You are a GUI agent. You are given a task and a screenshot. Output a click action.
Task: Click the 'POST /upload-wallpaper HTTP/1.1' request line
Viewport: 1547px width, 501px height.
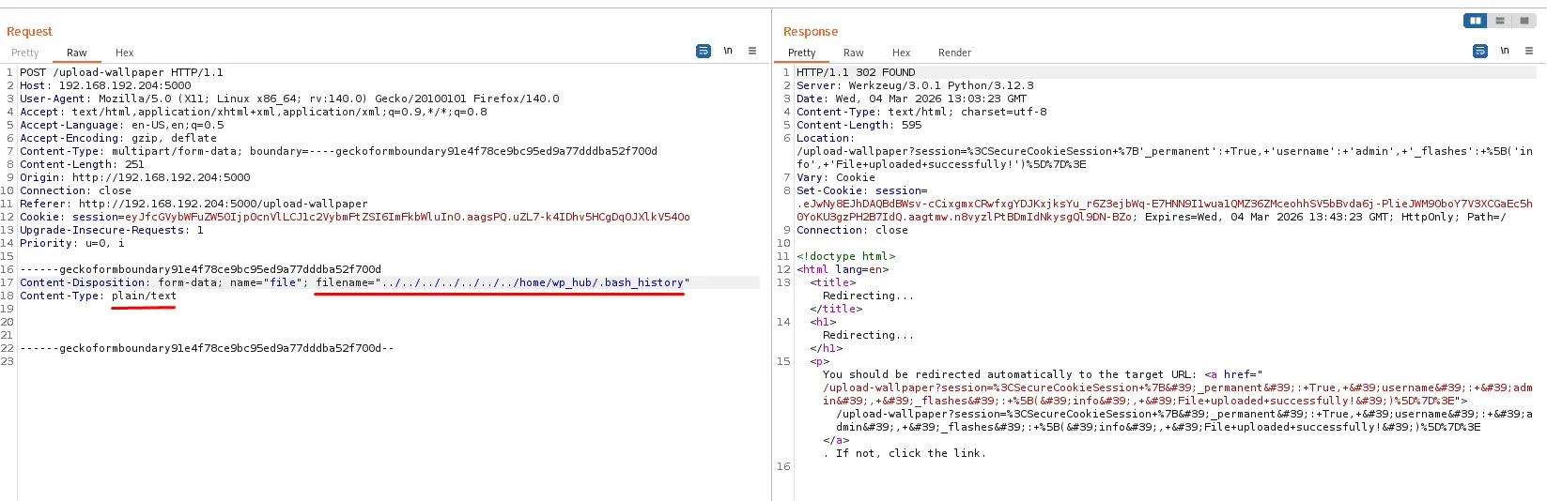[x=121, y=72]
